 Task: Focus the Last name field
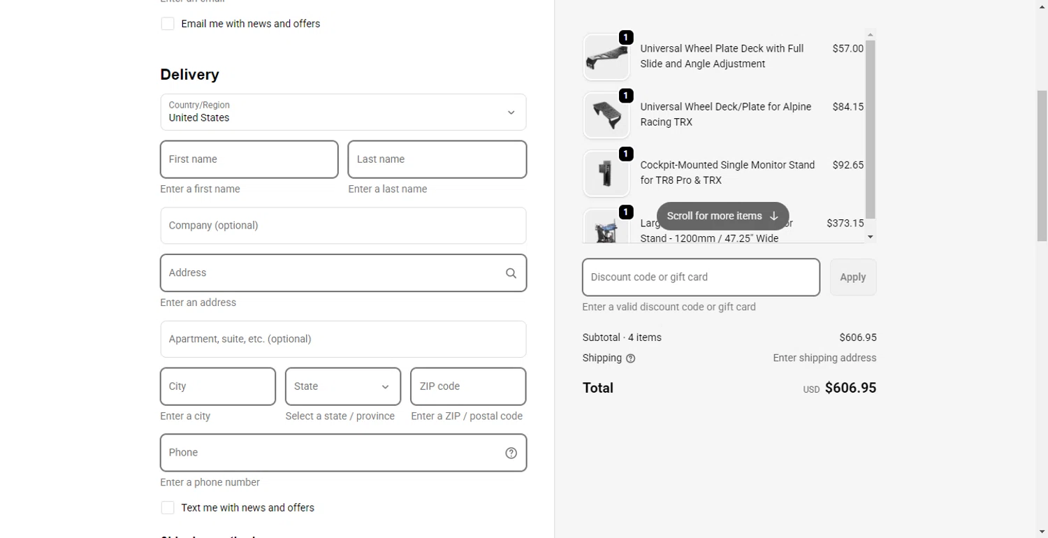tap(437, 159)
